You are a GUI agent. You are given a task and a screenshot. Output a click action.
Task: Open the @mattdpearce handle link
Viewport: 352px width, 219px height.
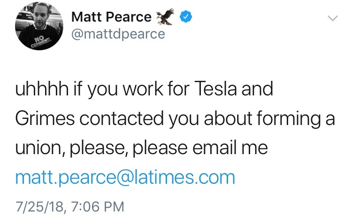coord(118,34)
